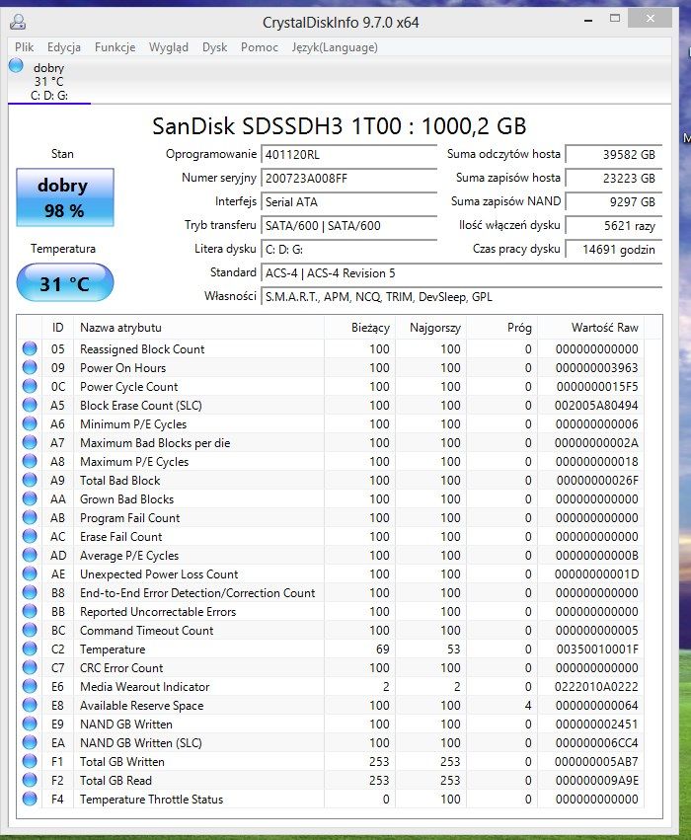Click status orb of End-to-End Error Detection row
This screenshot has height=840, width=691.
pyautogui.click(x=30, y=592)
